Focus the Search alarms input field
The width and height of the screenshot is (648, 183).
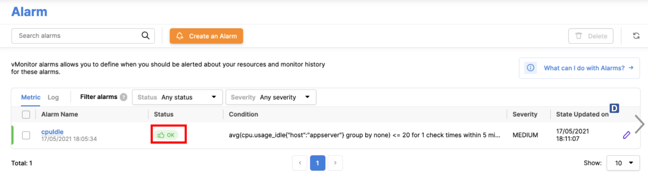pyautogui.click(x=78, y=36)
